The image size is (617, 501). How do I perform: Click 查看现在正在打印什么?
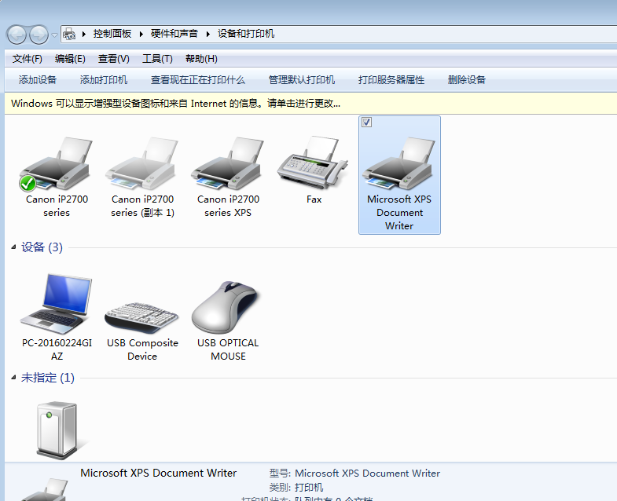[198, 80]
